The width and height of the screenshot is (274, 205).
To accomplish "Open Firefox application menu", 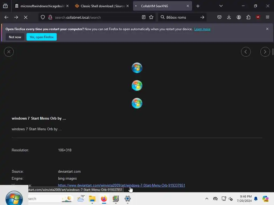I will pyautogui.click(x=267, y=17).
